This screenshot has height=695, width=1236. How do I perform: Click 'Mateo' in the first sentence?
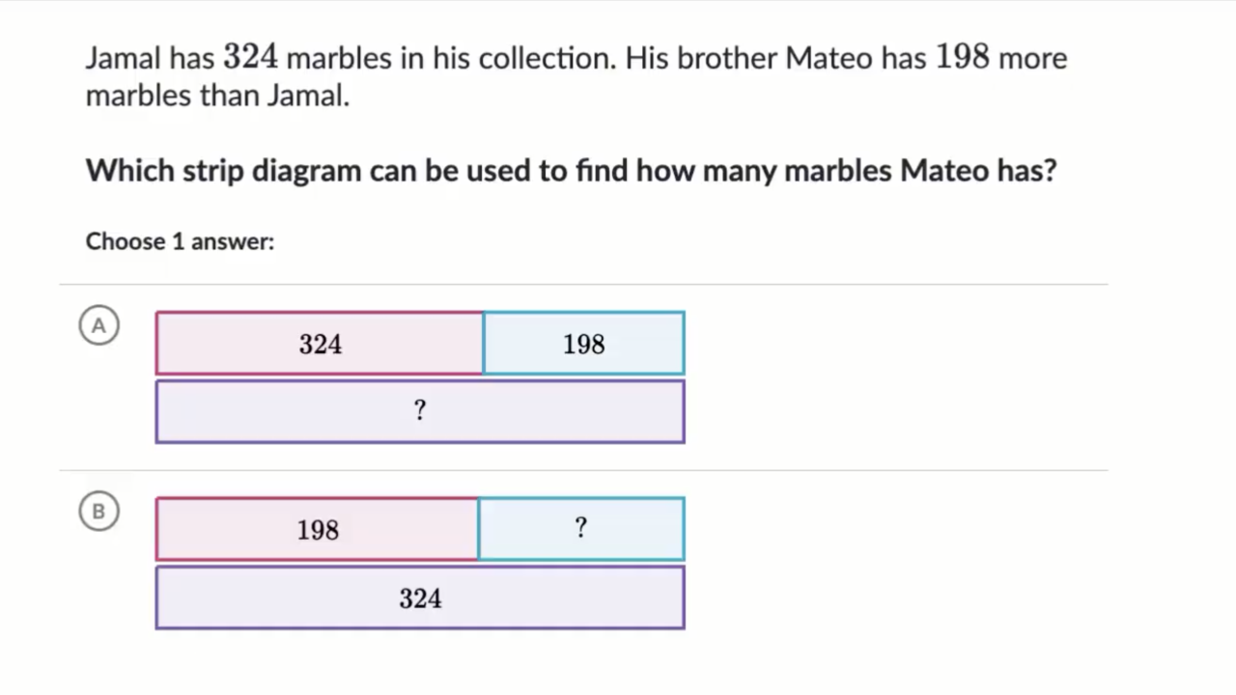tap(829, 58)
